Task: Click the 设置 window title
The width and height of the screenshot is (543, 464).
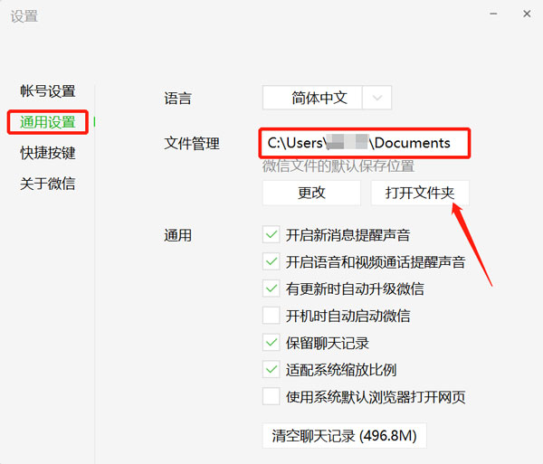Action: coord(24,16)
